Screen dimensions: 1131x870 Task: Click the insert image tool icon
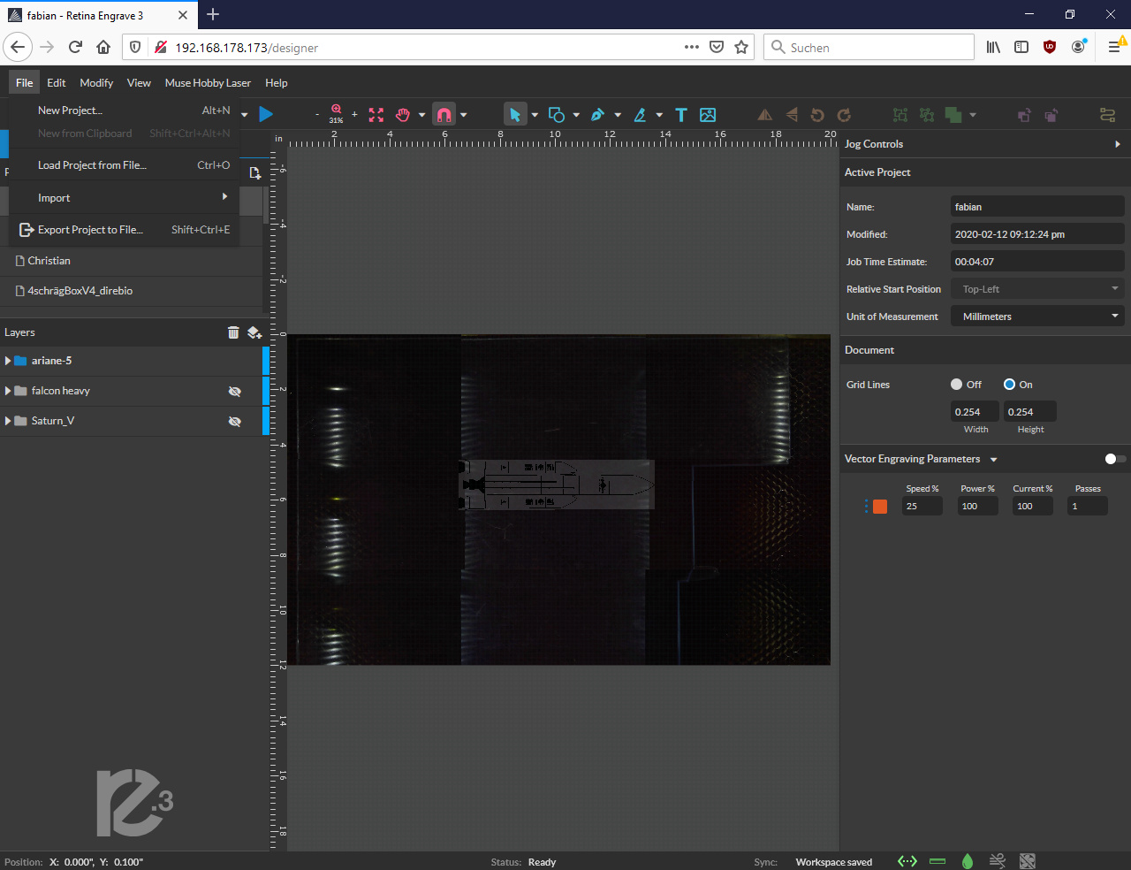point(708,115)
